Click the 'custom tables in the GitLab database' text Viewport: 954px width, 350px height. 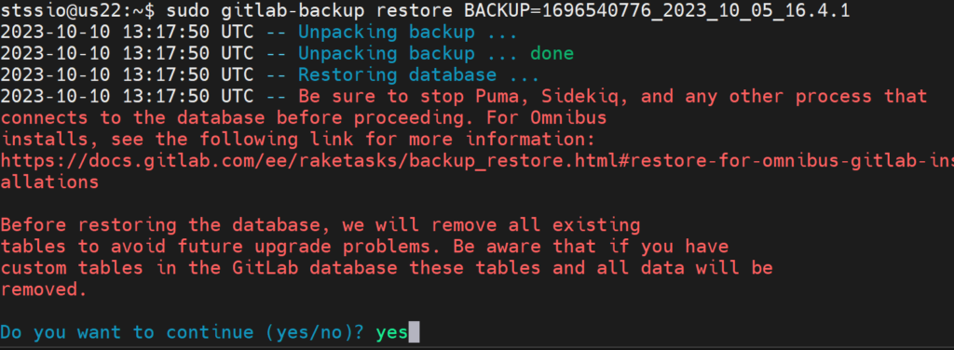tap(199, 268)
